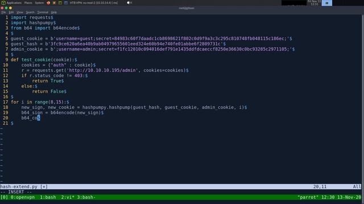This screenshot has height=204, width=364.
Task: Click the tmux session index '[0]'
Action: tap(4, 197)
